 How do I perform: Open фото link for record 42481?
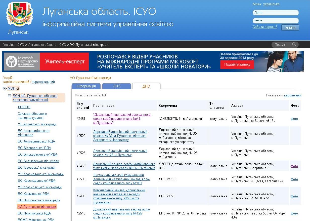[294, 119]
